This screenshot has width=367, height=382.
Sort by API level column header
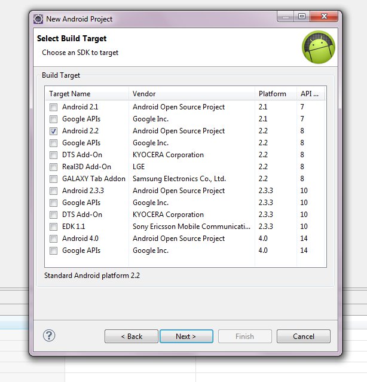pyautogui.click(x=311, y=94)
